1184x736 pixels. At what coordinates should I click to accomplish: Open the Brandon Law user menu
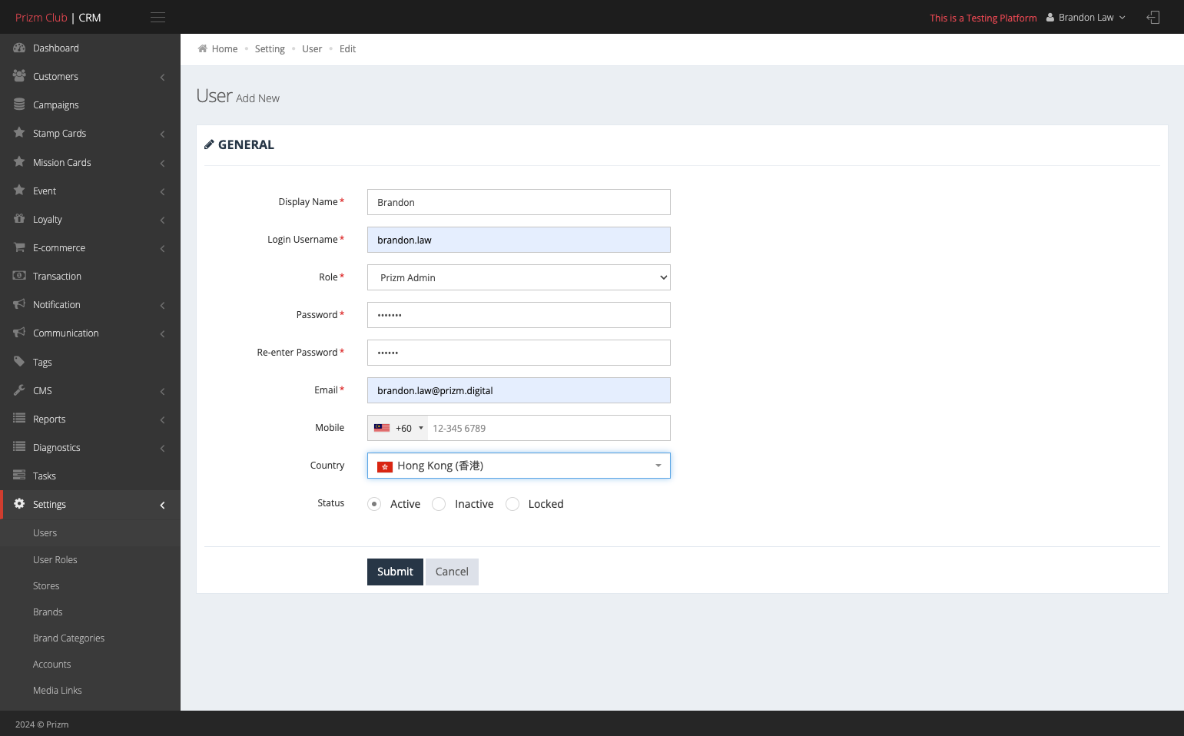coord(1086,17)
